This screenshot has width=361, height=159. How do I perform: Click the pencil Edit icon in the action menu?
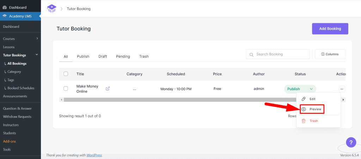pos(304,99)
